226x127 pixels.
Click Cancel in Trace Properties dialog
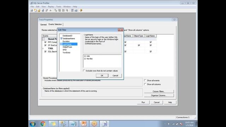click(x=156, y=102)
